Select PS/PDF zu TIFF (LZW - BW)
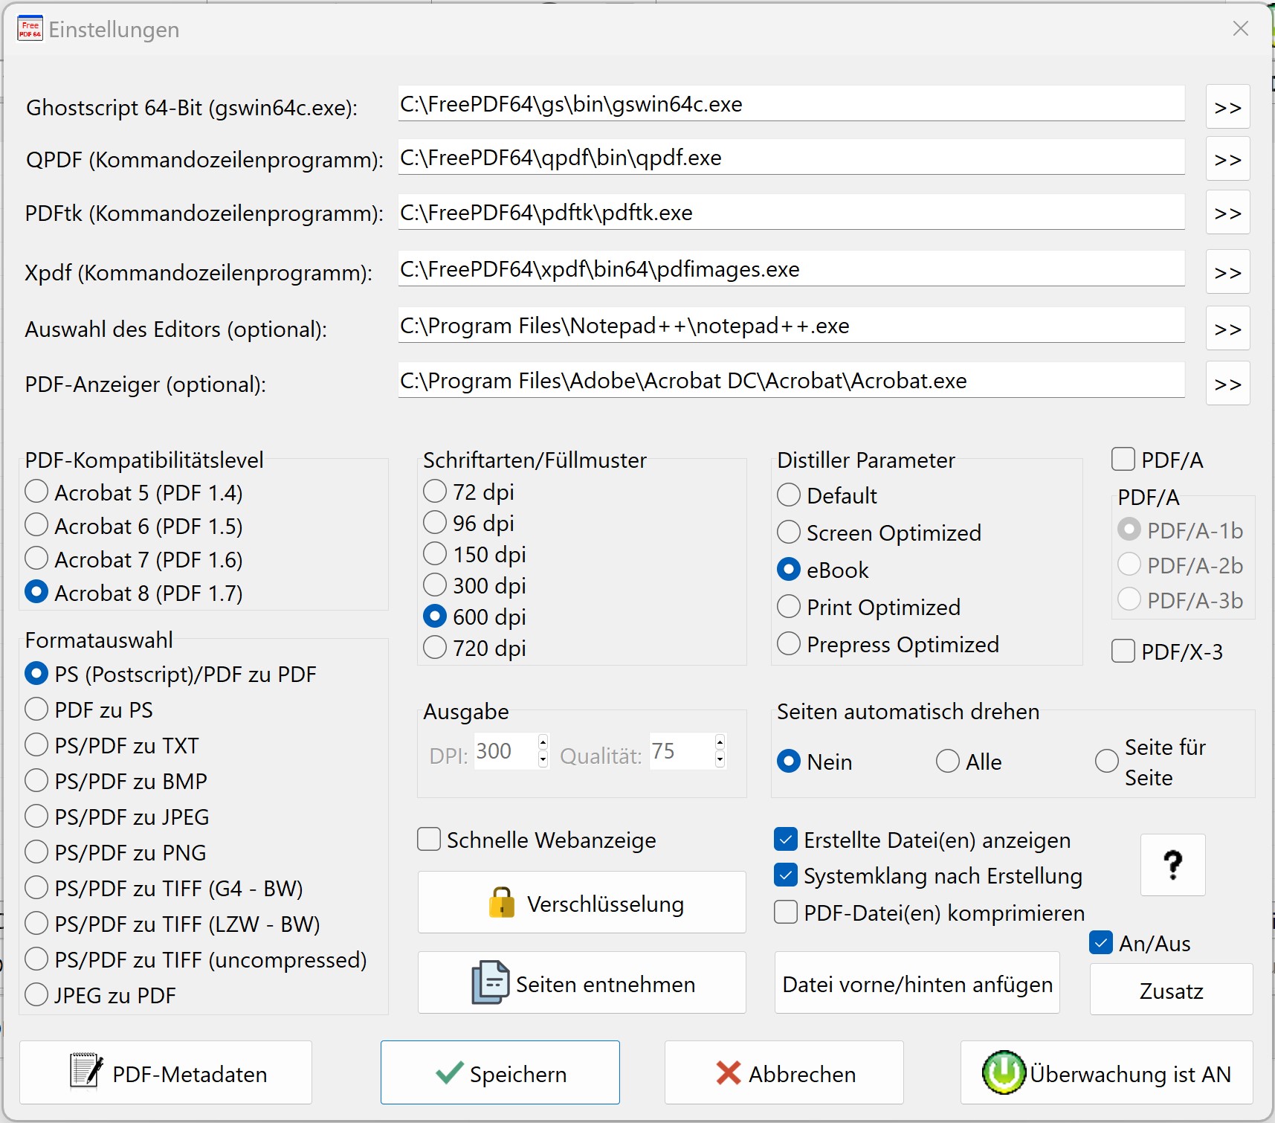The height and width of the screenshot is (1123, 1275). coord(172,924)
